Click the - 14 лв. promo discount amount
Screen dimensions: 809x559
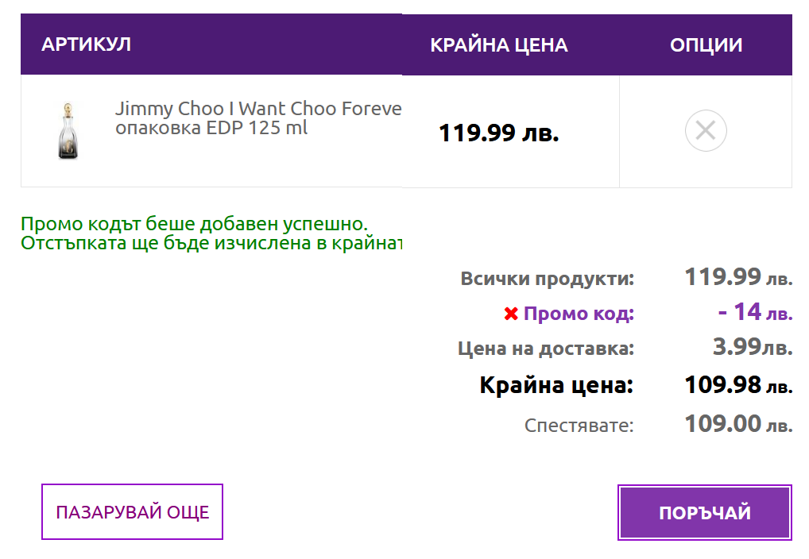(x=754, y=312)
